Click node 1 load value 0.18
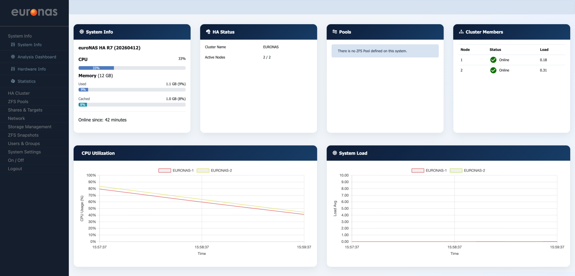This screenshot has width=575, height=276. point(544,60)
